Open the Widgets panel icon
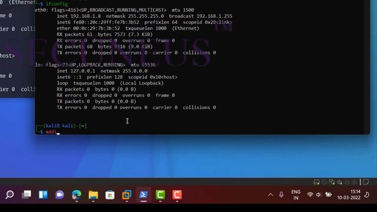 coord(43,194)
